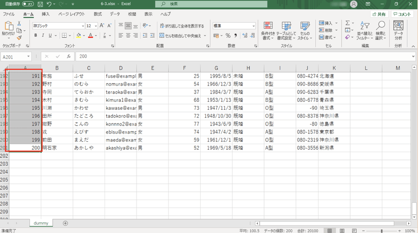Click the Format Painter brush icon
This screenshot has width=418, height=233.
(x=19, y=38)
